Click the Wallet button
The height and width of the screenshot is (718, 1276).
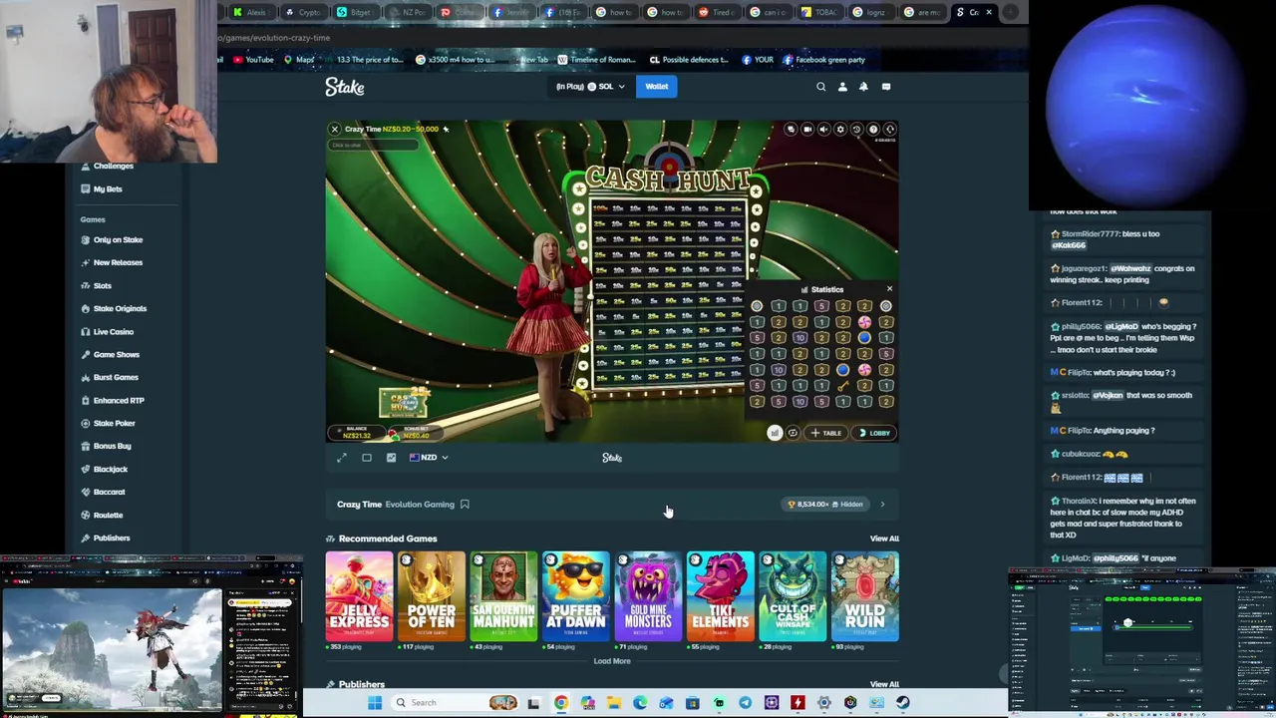(656, 87)
